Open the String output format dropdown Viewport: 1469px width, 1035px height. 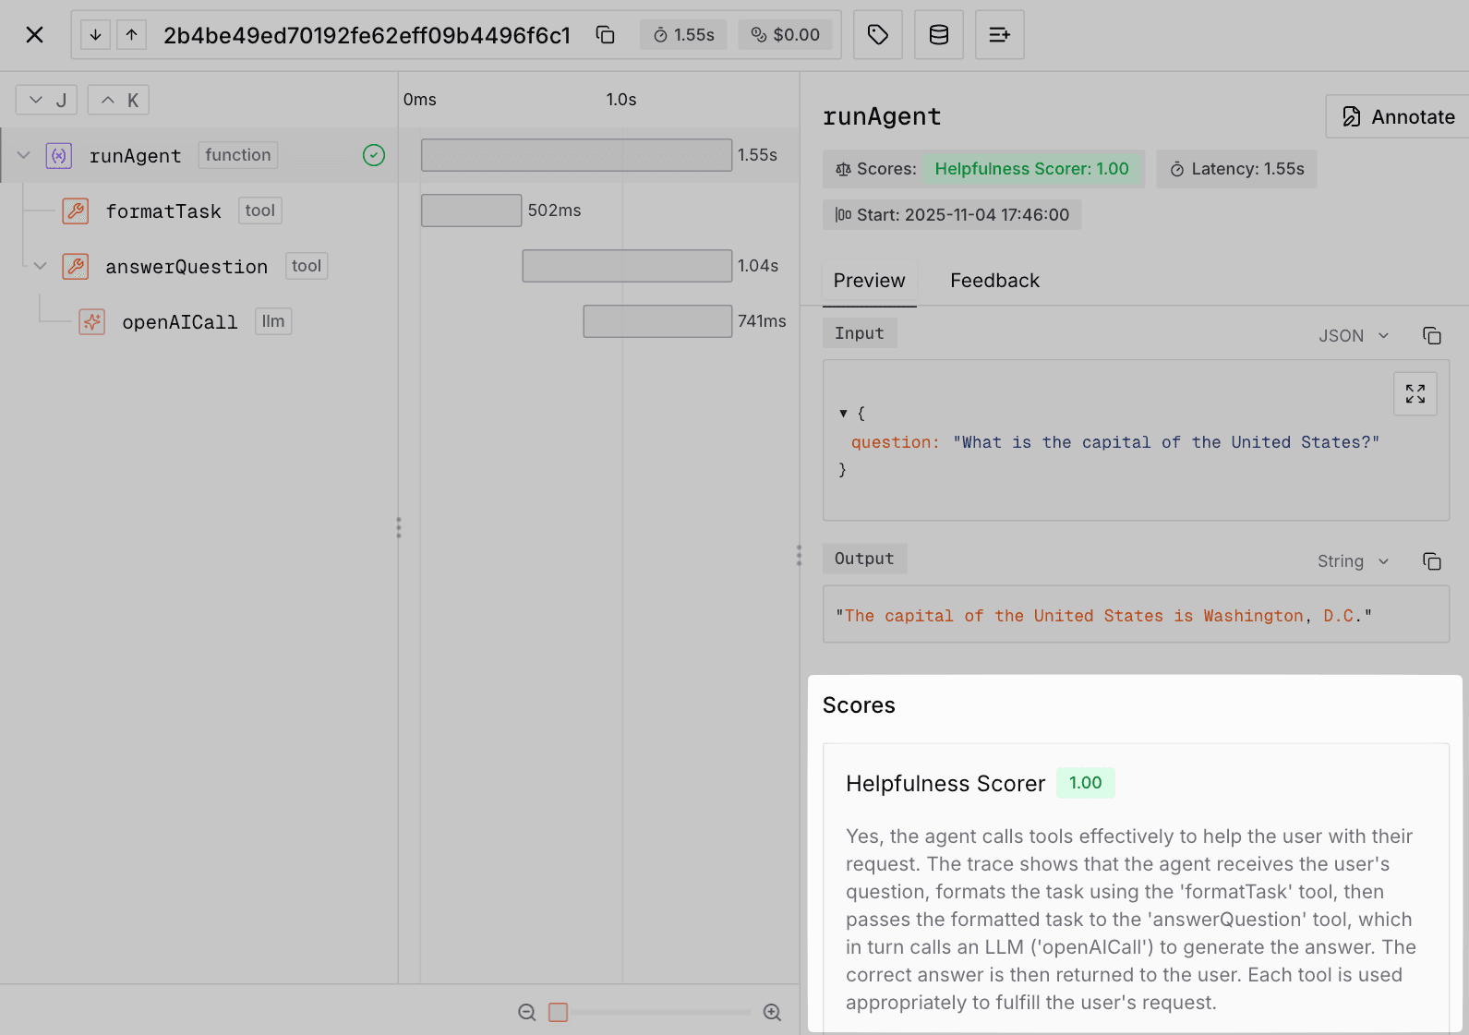point(1353,561)
